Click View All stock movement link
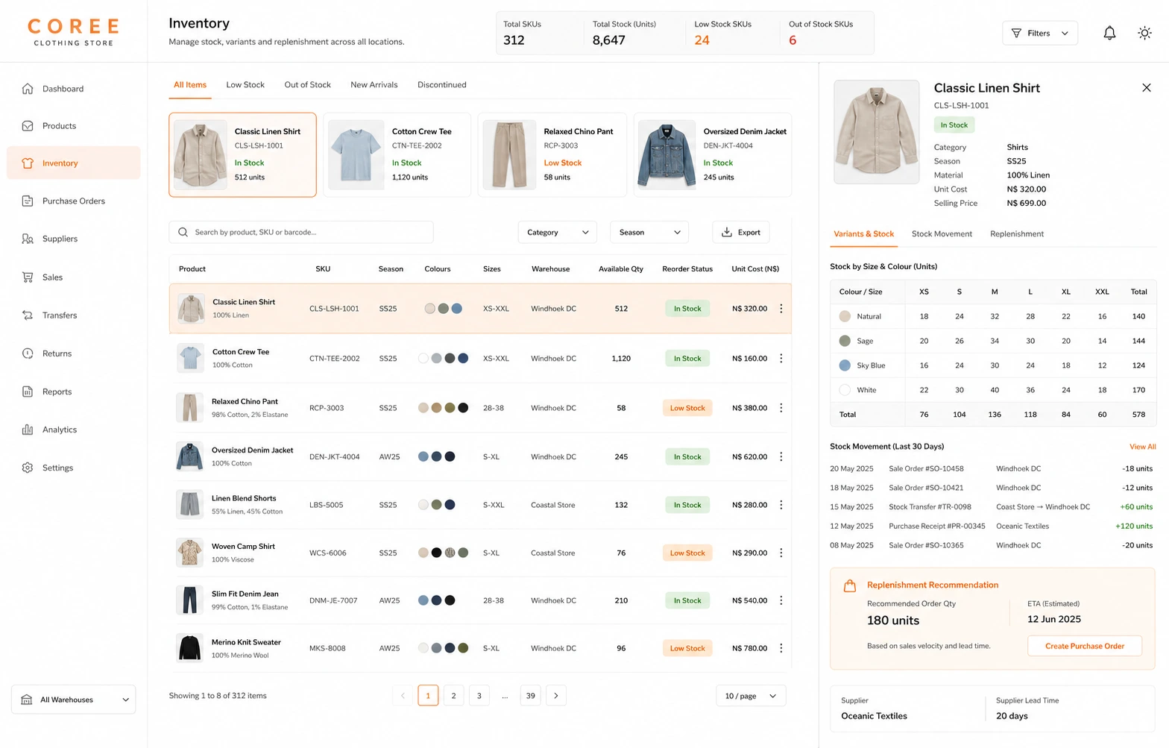Viewport: 1169px width, 748px height. [1143, 447]
